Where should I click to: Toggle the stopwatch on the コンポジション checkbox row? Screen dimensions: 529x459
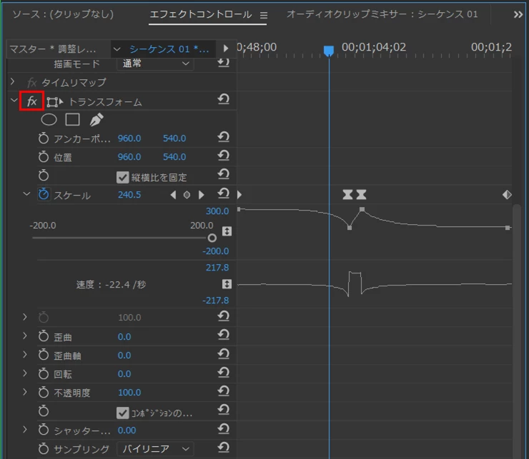coord(44,411)
